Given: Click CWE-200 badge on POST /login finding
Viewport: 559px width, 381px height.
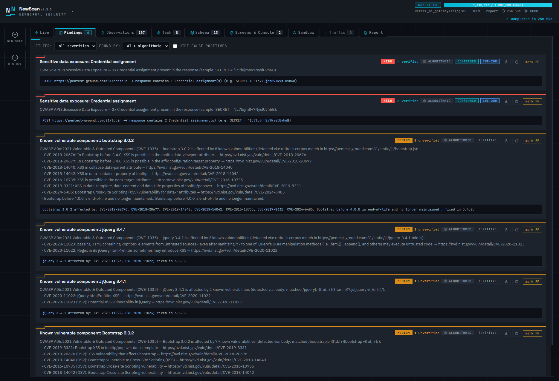Looking at the screenshot, I should [490, 101].
